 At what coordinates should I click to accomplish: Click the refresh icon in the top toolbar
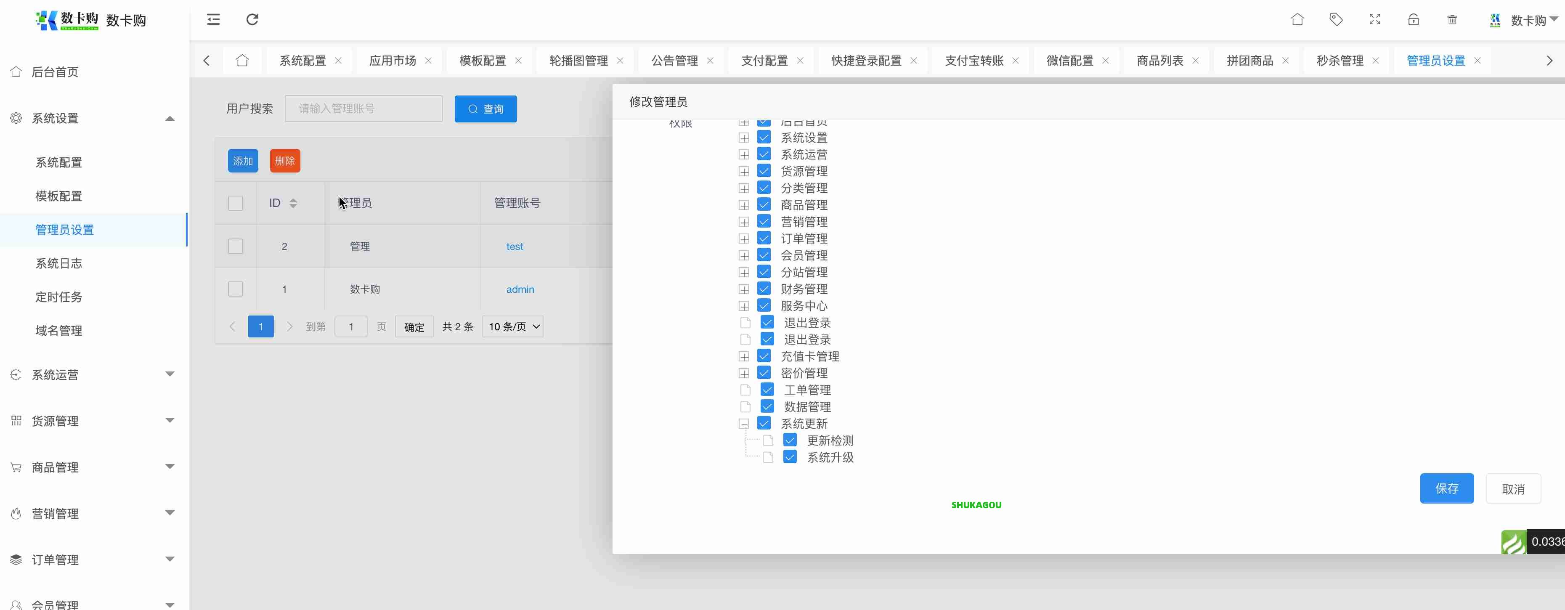pyautogui.click(x=253, y=19)
